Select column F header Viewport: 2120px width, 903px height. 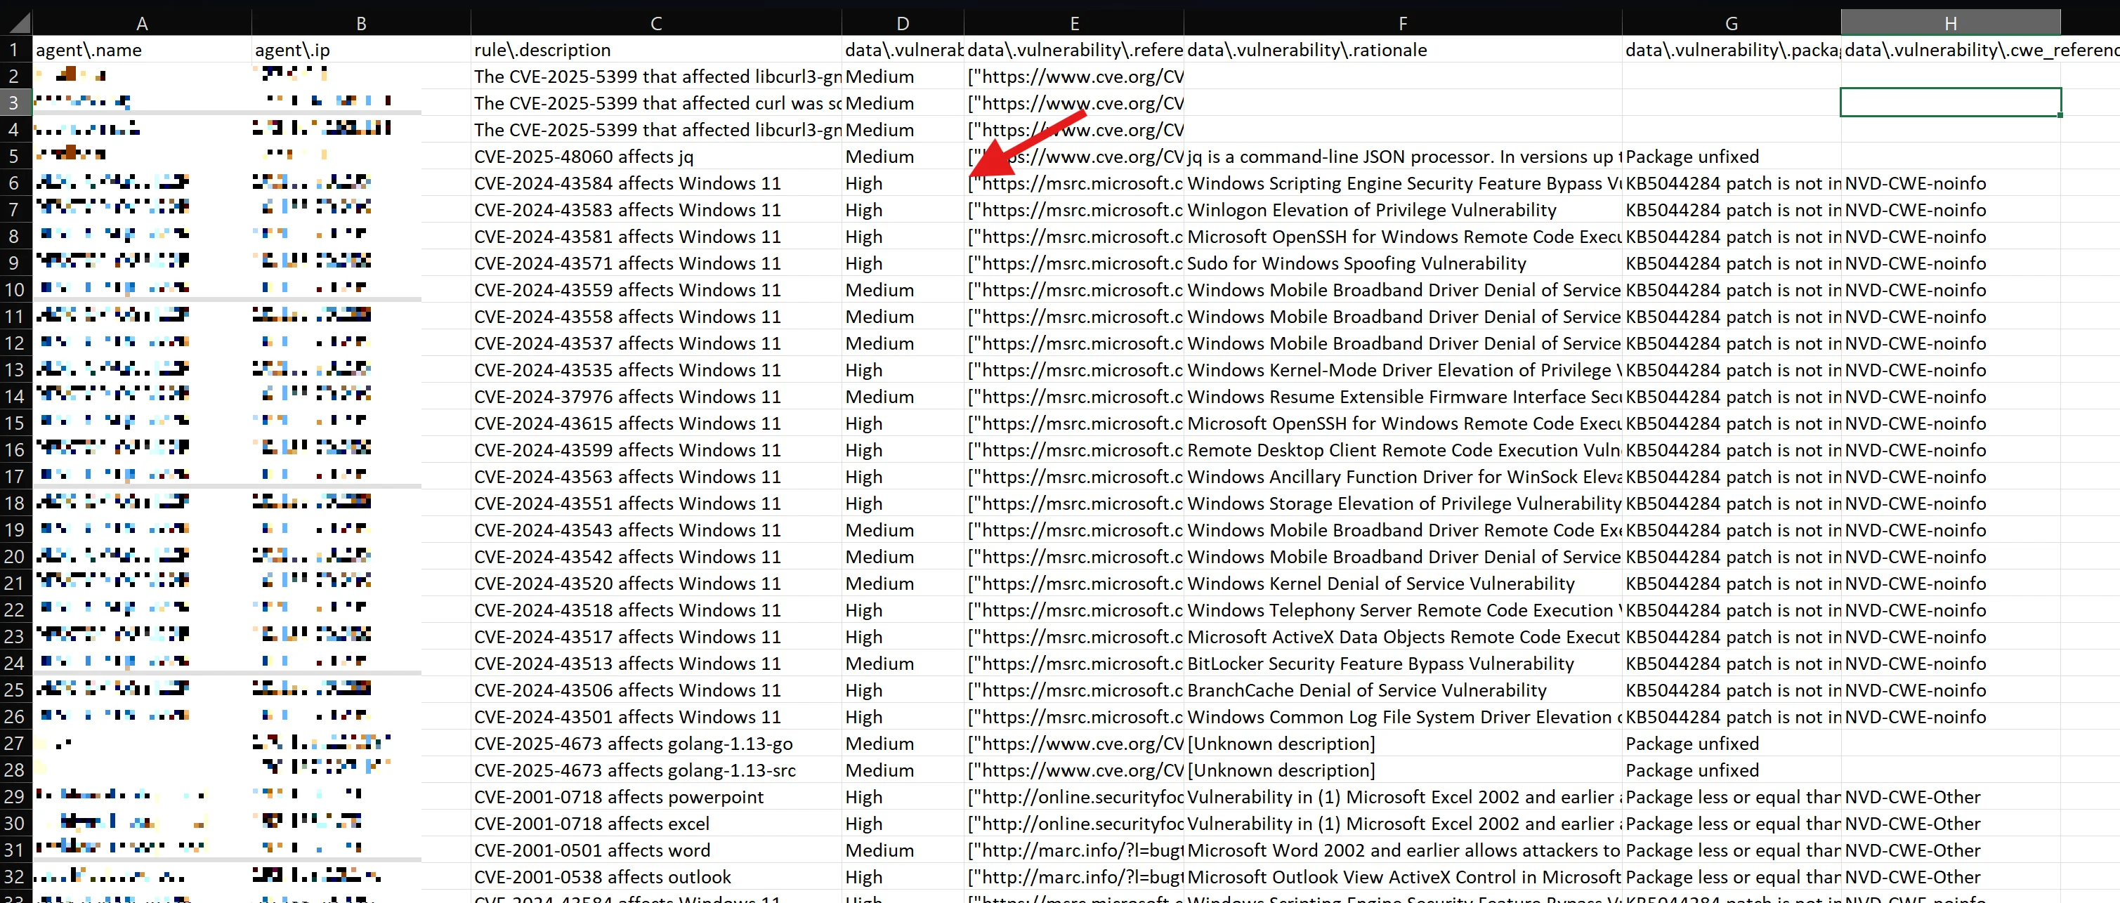pos(1403,23)
